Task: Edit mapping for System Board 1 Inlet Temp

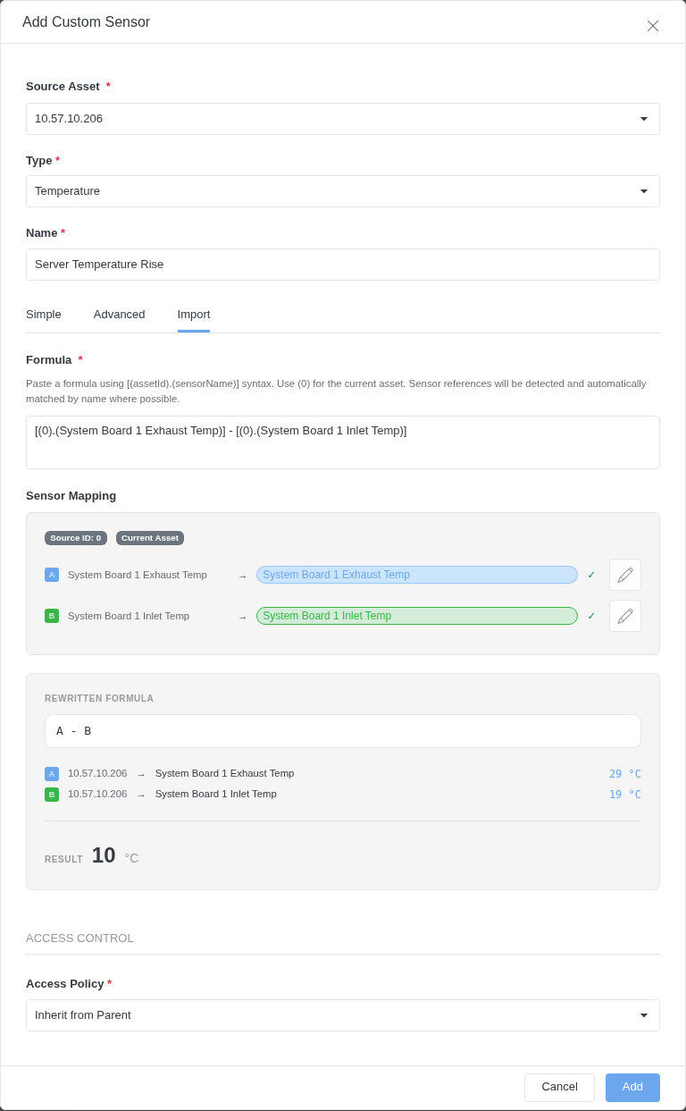Action: (625, 616)
